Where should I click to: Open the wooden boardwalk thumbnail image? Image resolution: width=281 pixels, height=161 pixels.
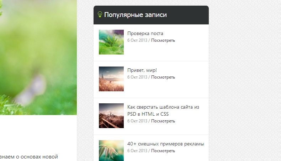tap(111, 116)
